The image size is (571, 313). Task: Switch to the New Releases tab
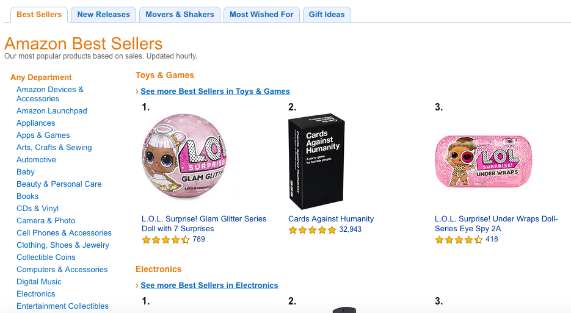103,15
